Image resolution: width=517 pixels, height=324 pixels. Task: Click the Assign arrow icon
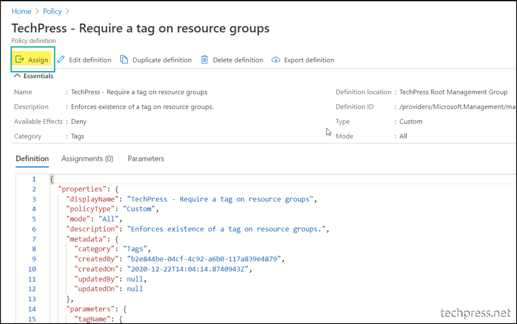pos(20,59)
